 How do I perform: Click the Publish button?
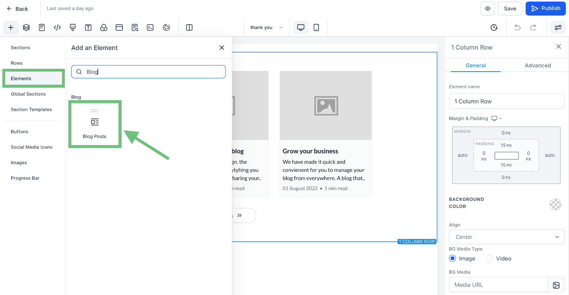point(546,8)
